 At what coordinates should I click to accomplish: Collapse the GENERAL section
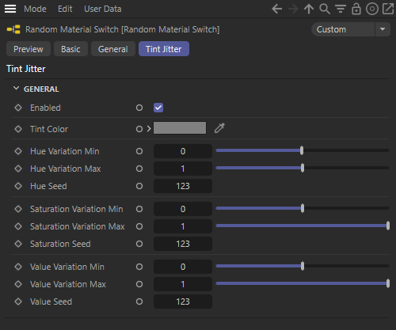16,89
